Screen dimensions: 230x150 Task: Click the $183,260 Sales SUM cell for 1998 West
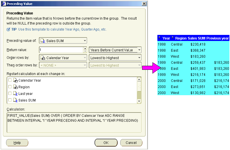point(198,56)
